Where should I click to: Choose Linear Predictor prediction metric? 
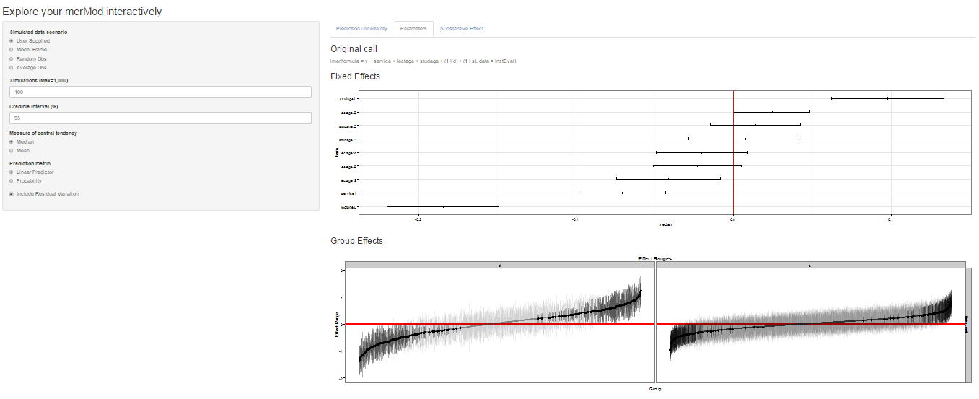12,172
